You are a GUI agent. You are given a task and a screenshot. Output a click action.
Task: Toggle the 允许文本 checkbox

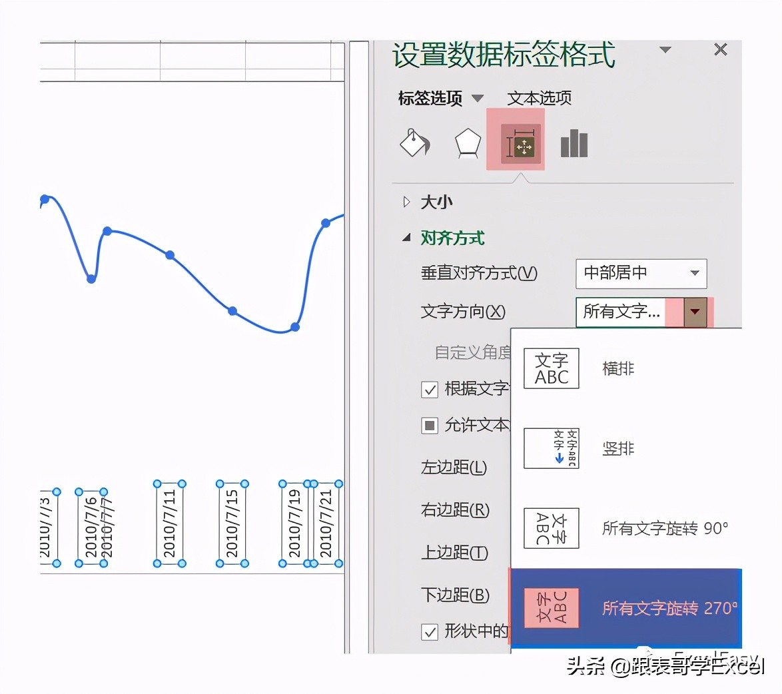(430, 426)
